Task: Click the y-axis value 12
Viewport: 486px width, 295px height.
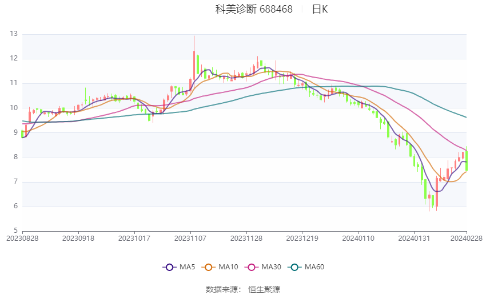Action: (14, 58)
